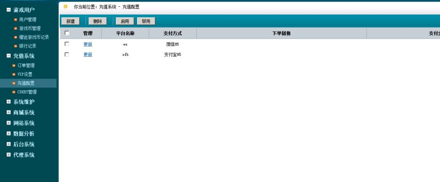Screen dimensions: 440x182
Task: Click 更新 link for wx row
Action: 88,44
